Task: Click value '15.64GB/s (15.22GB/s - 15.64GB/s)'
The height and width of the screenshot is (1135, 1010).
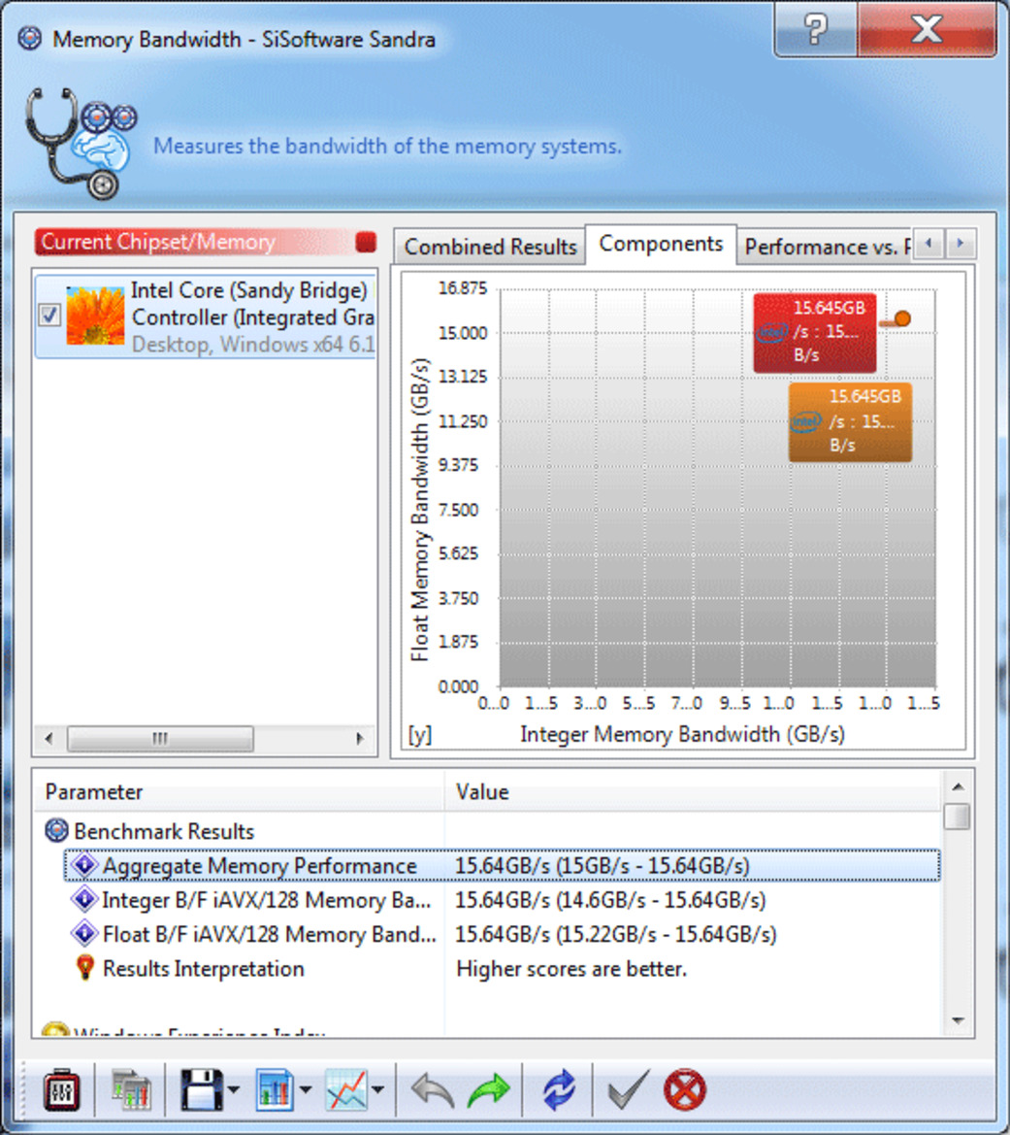Action: point(616,934)
